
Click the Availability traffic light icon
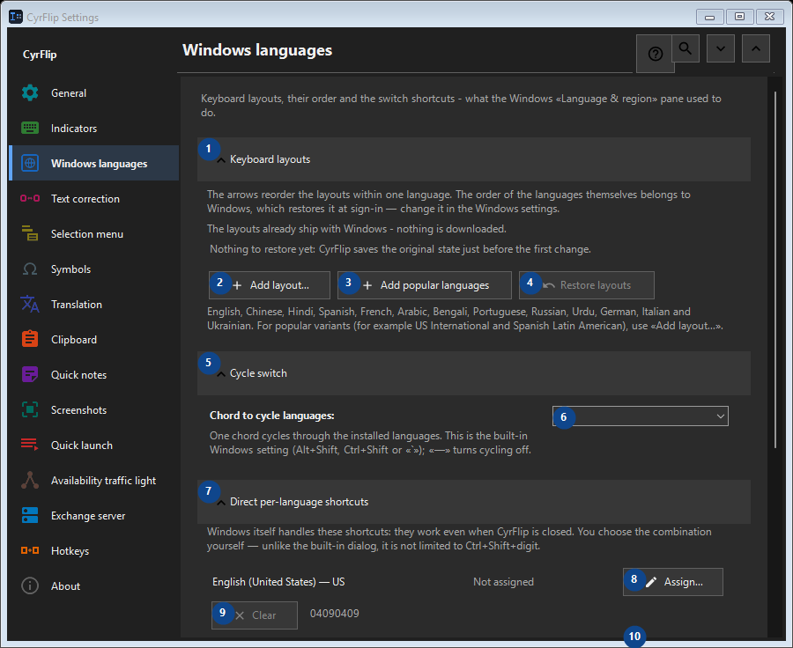click(30, 480)
